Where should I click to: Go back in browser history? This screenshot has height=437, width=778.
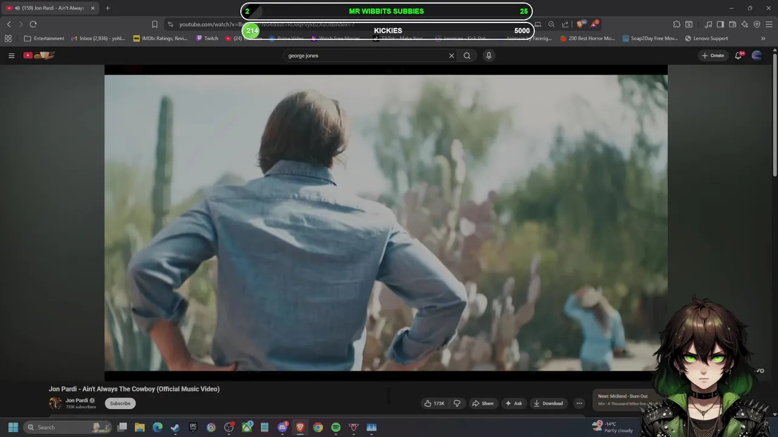[9, 24]
